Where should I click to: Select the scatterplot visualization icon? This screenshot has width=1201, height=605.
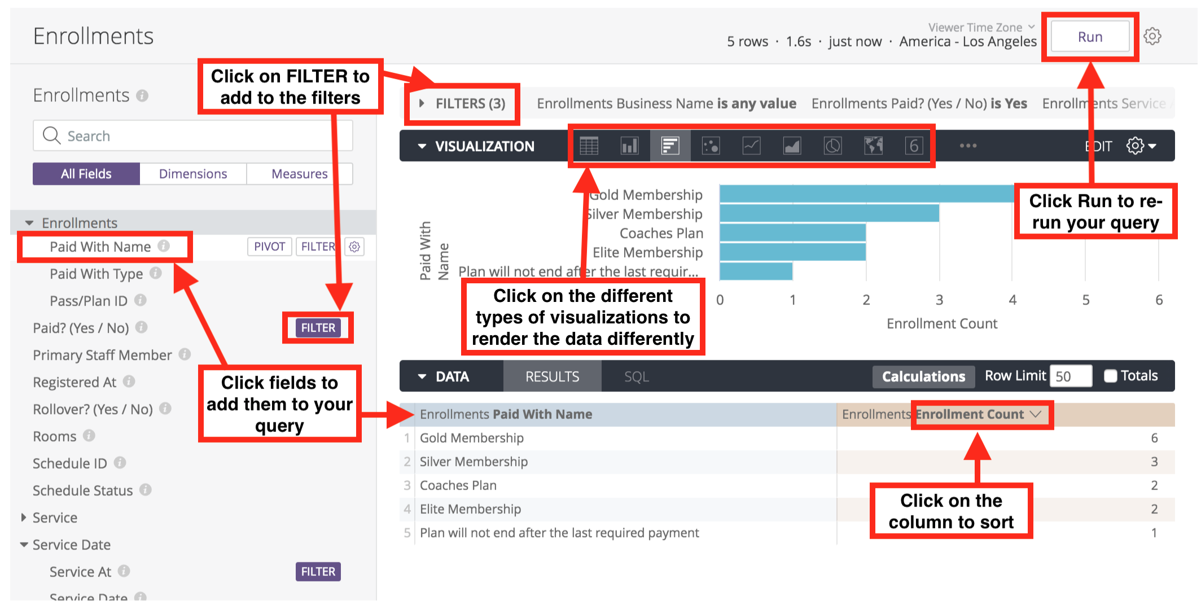click(x=711, y=146)
